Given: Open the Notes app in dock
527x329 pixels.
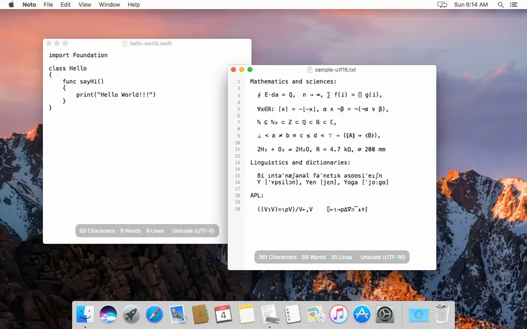Looking at the screenshot, I should coord(246,314).
